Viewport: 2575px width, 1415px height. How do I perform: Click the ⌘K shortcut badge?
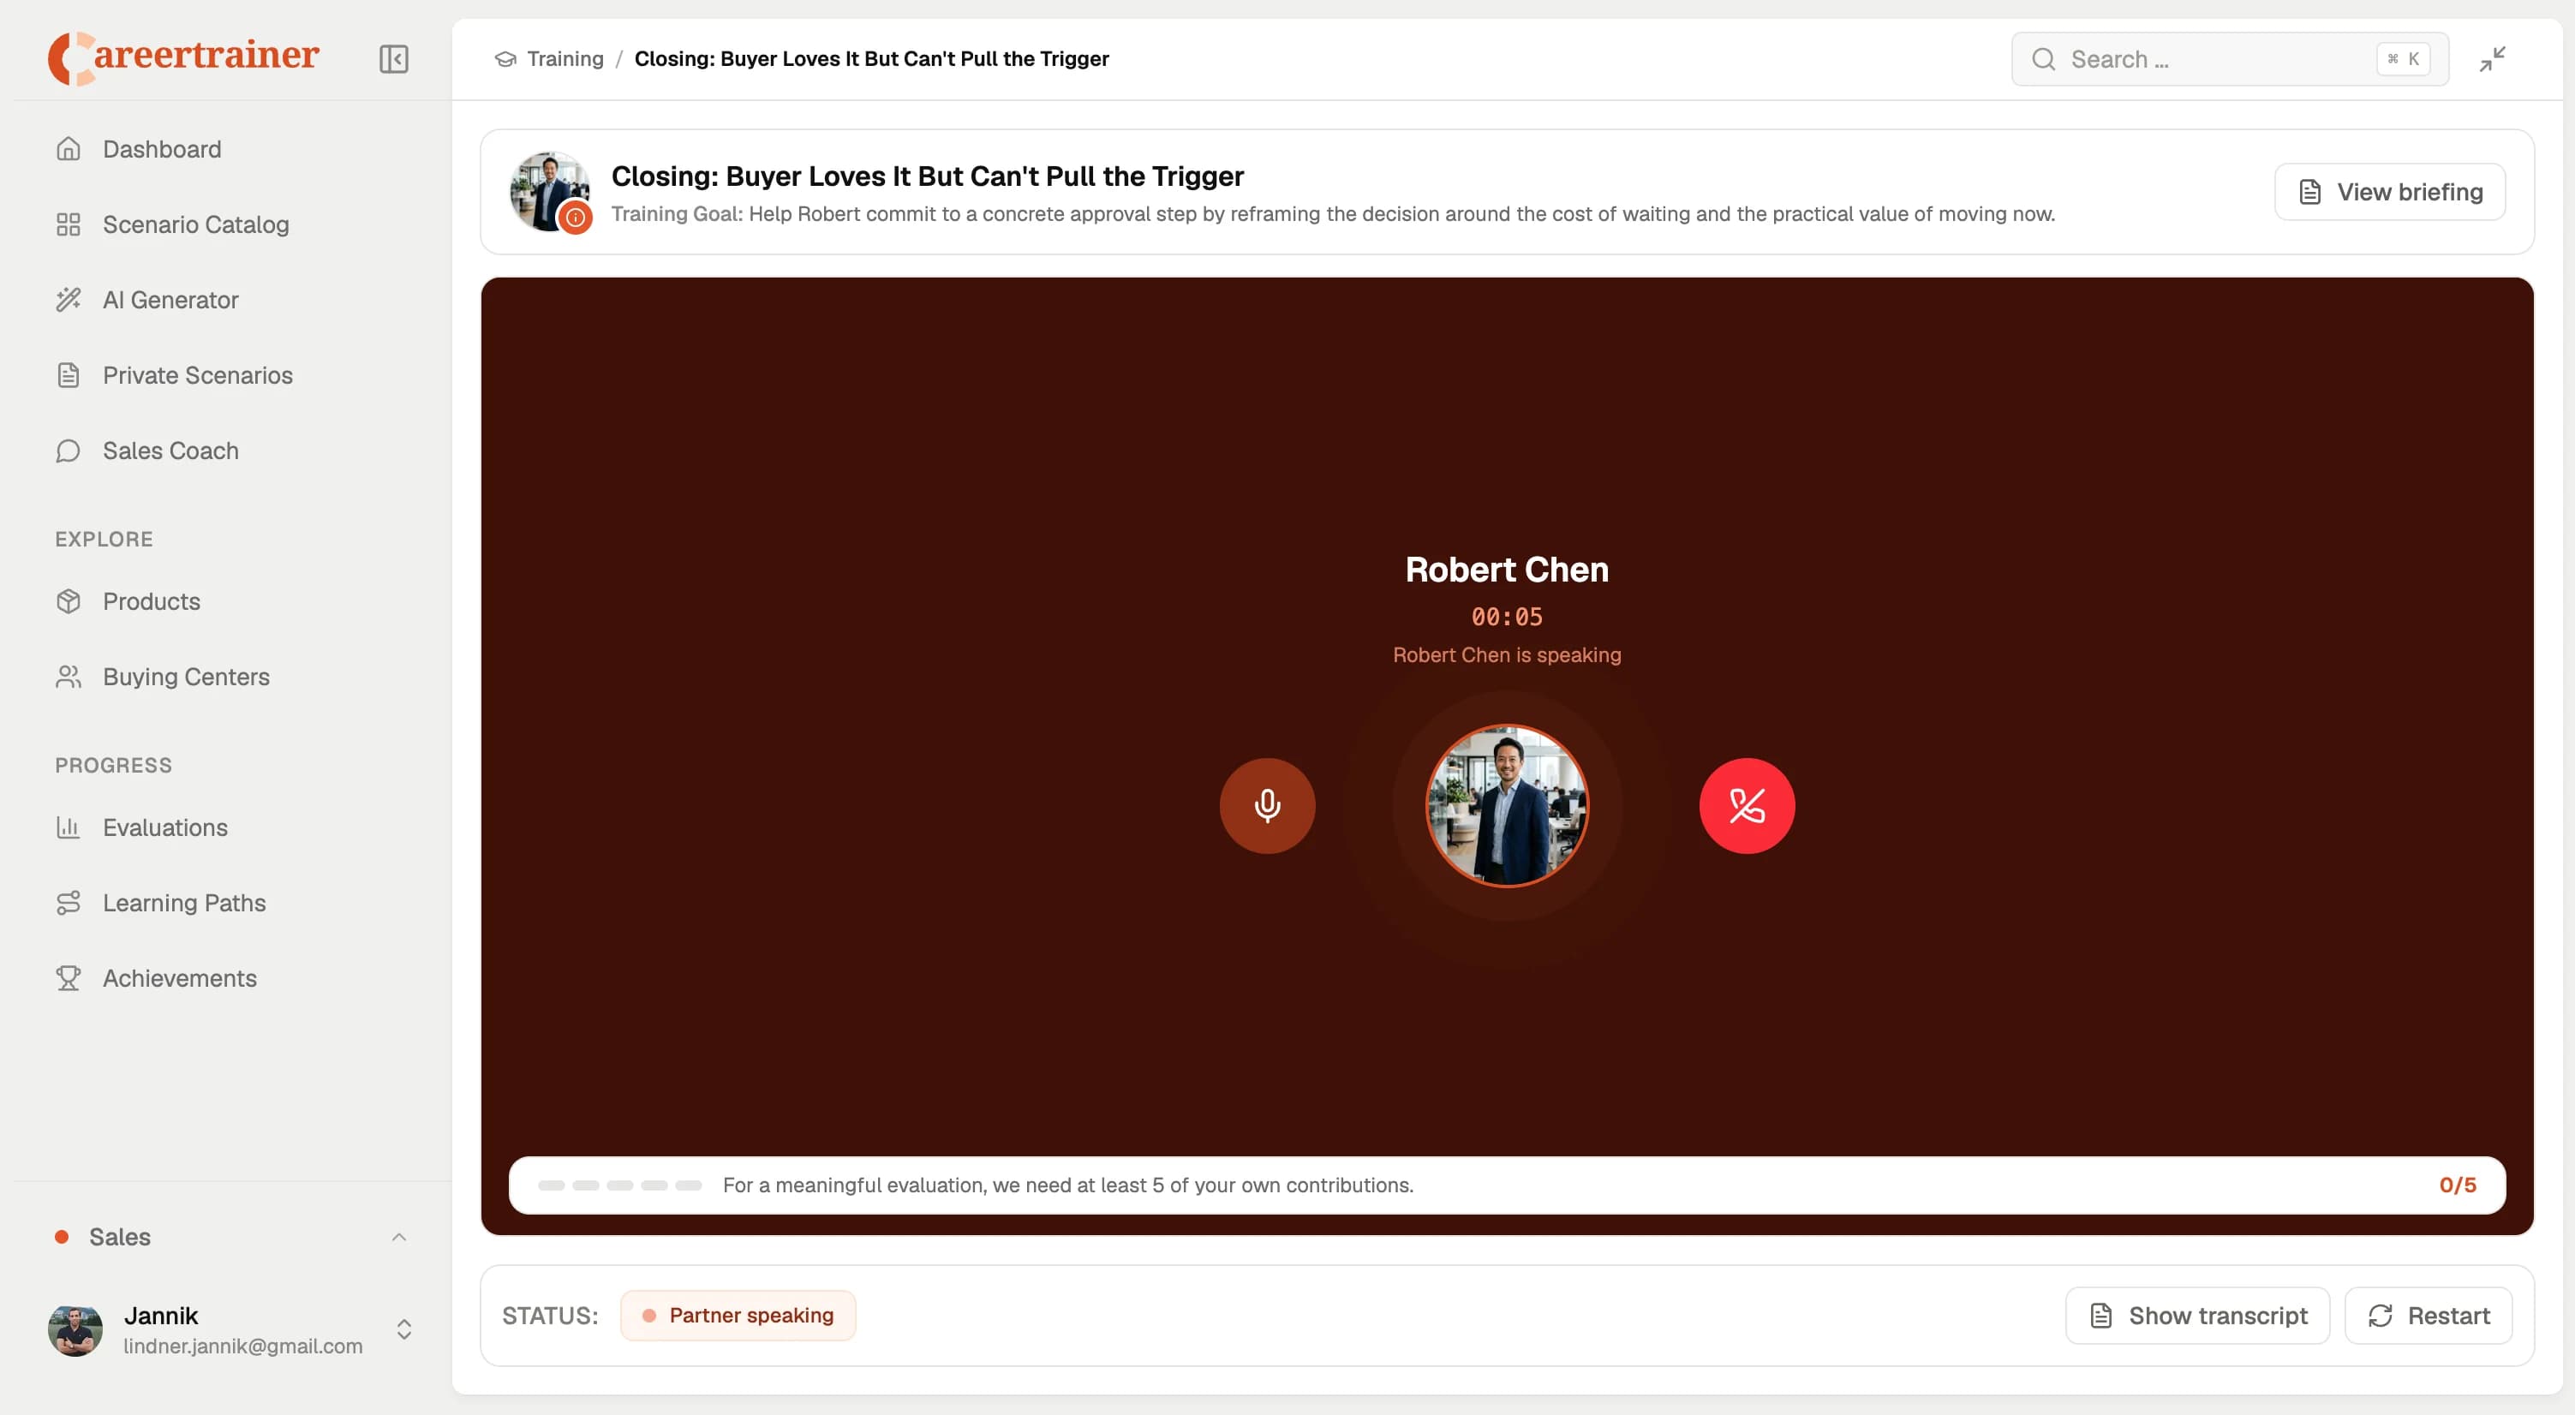point(2403,59)
